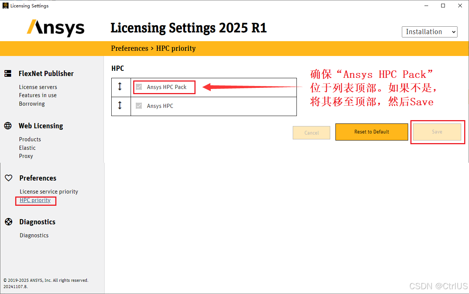Click the reorder arrow for Ansys HPC row
The width and height of the screenshot is (469, 294).
(x=120, y=106)
